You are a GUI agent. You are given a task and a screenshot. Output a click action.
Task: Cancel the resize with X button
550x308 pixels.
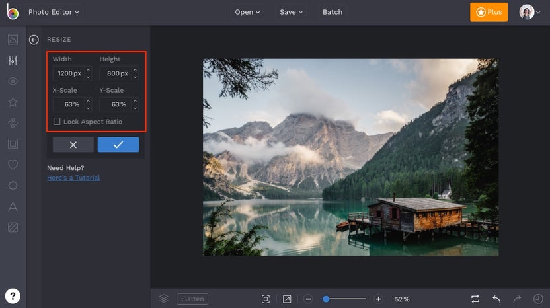(x=73, y=145)
